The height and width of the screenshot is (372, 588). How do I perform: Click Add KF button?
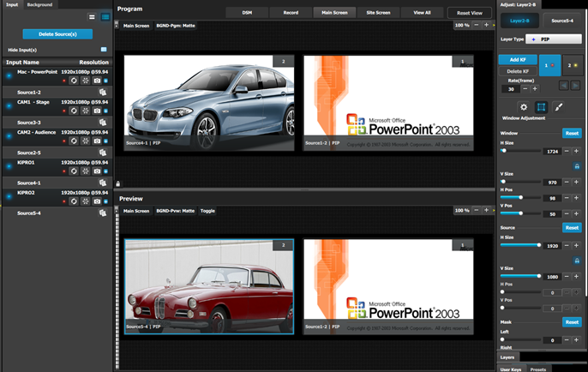[x=518, y=60]
